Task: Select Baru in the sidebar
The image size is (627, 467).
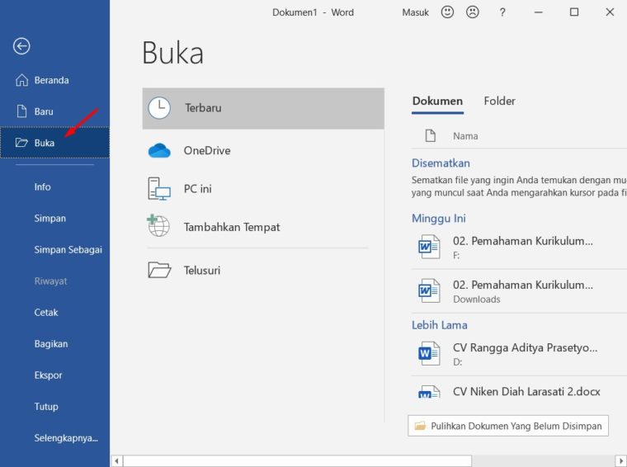Action: pos(54,111)
